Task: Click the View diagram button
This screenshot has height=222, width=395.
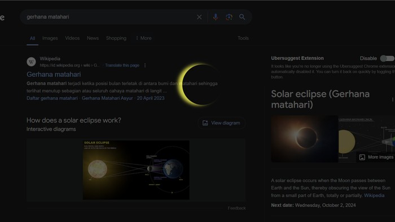Action: tap(221, 123)
